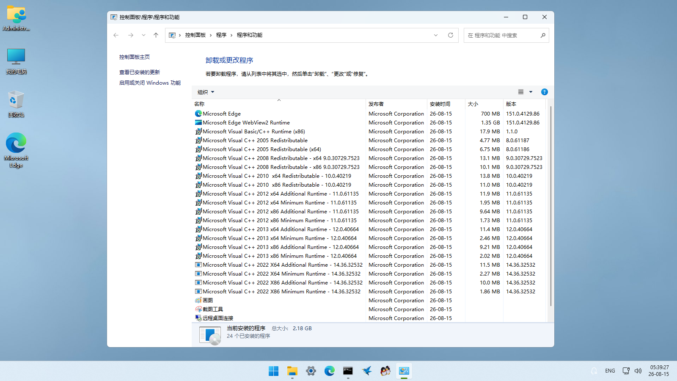Click version cell 1.1.0
677x381 pixels.
(512, 132)
